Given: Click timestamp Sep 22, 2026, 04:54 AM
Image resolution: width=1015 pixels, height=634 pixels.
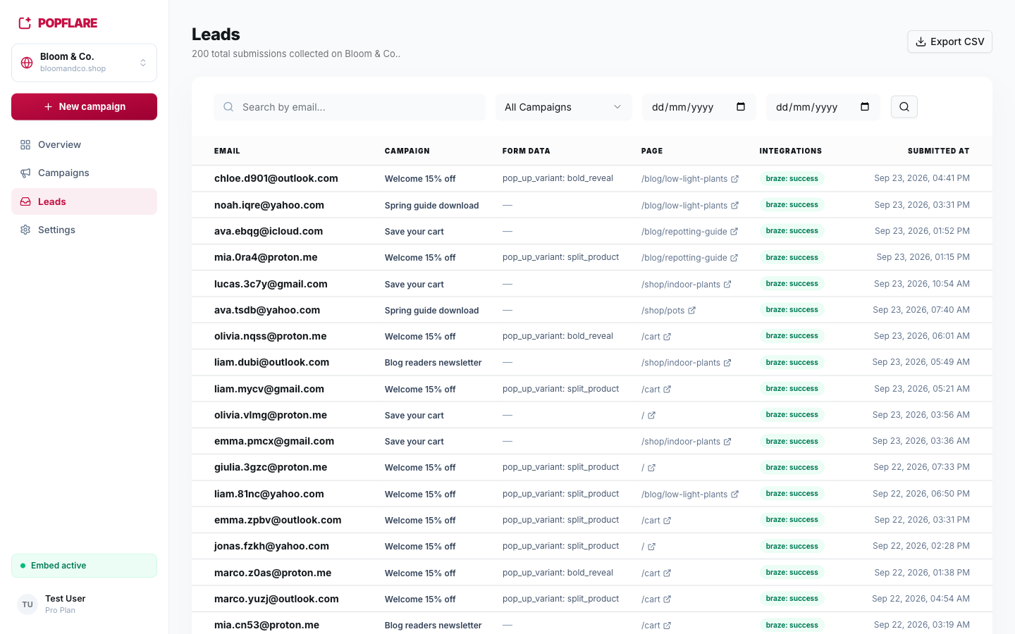Looking at the screenshot, I should (921, 599).
